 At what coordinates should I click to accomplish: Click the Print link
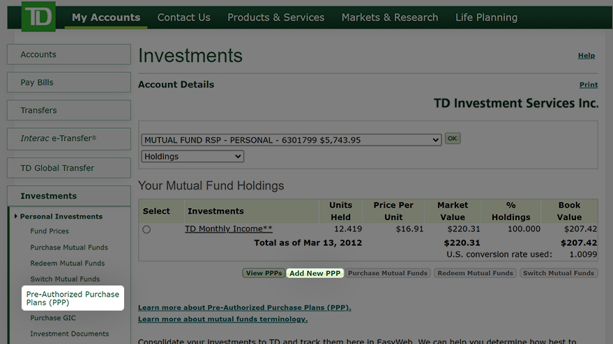pyautogui.click(x=589, y=85)
